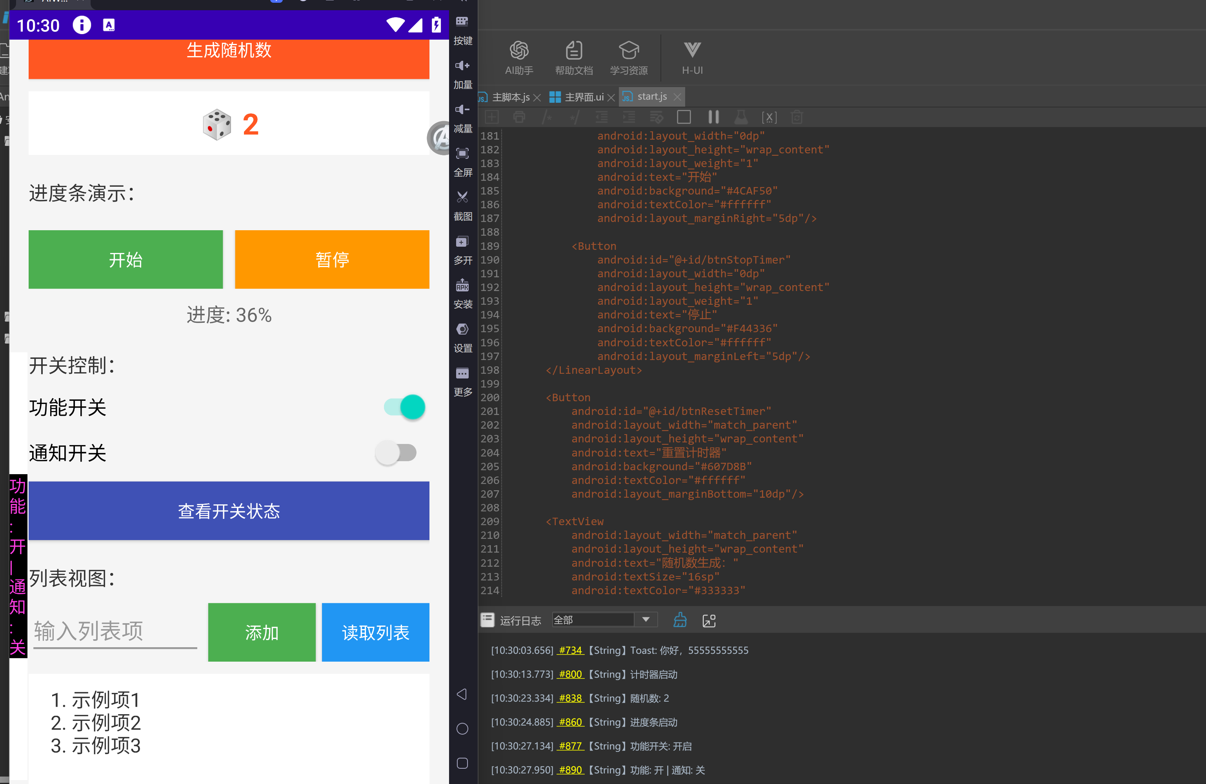Toggle the 通知开关 switch on
Viewport: 1206px width, 784px height.
[396, 453]
